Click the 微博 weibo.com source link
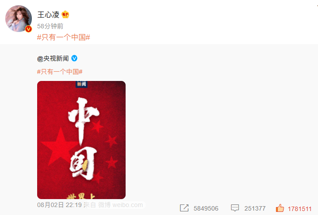The image size is (318, 215). point(121,205)
